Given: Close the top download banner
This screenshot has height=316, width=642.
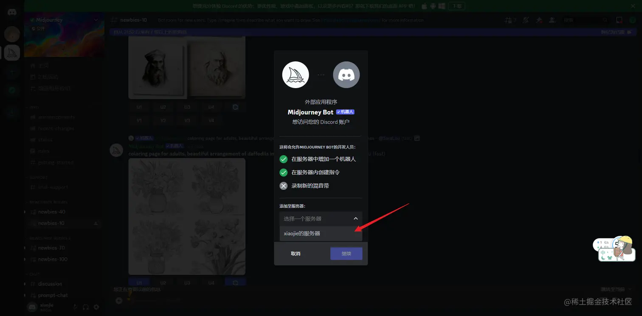Looking at the screenshot, I should point(633,6).
